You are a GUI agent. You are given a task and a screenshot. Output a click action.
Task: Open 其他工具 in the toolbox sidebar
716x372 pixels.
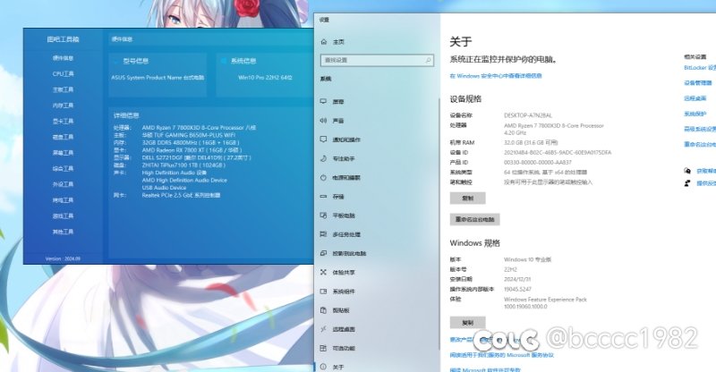(63, 232)
